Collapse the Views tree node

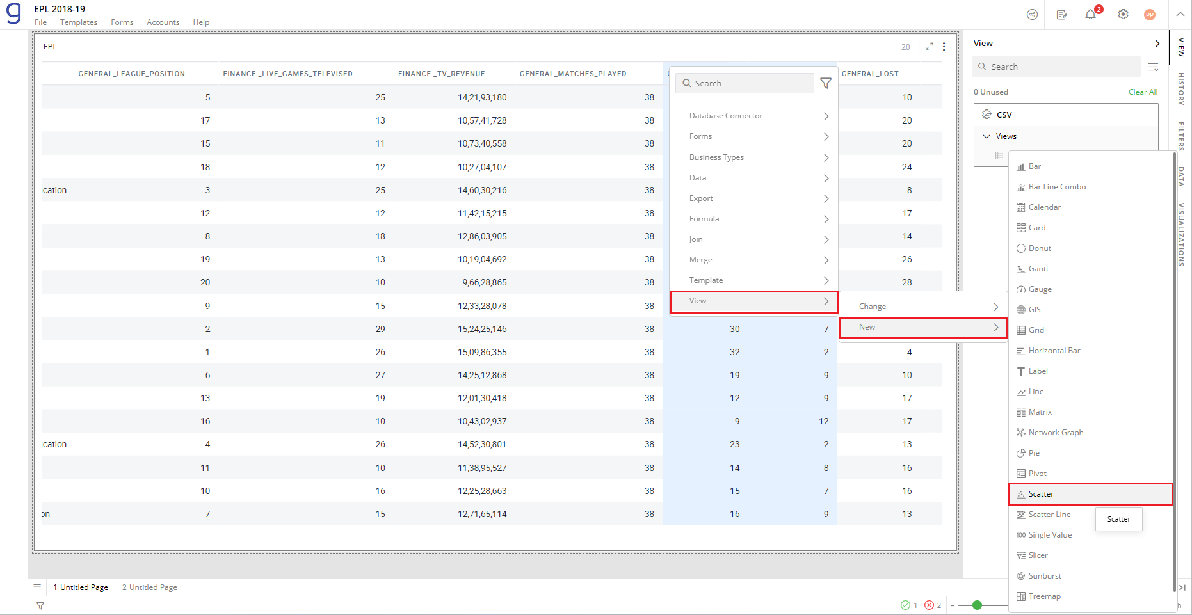point(987,136)
